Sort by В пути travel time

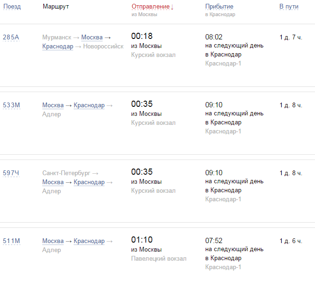[x=288, y=7]
